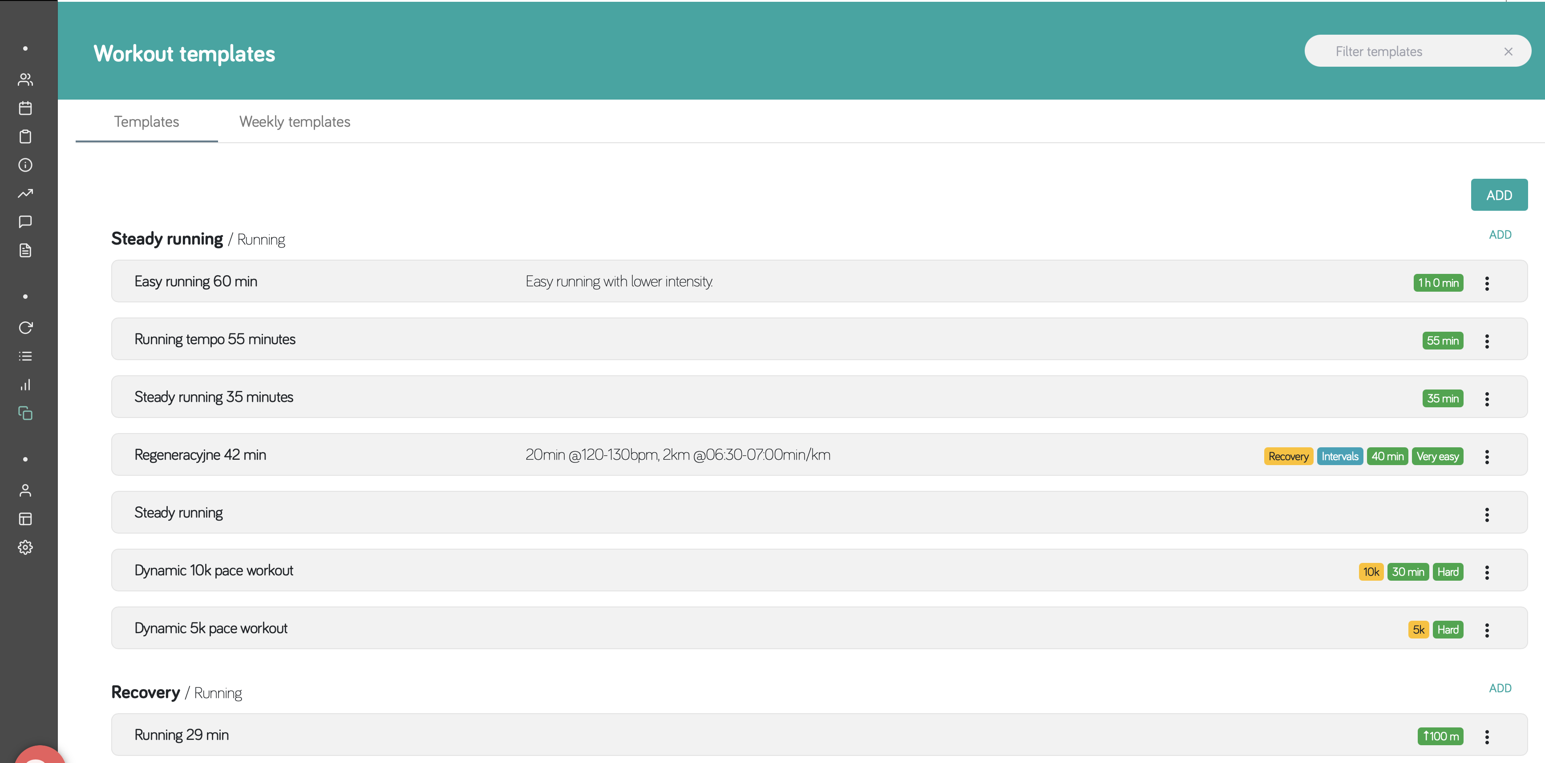Click the large green ADD button
Image resolution: width=1545 pixels, height=763 pixels.
coord(1499,195)
